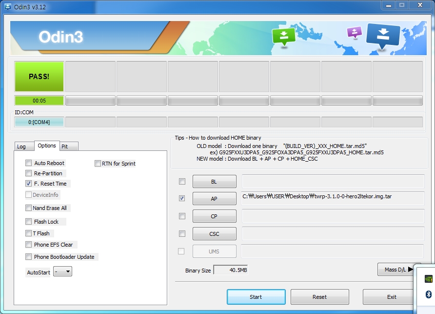The width and height of the screenshot is (435, 314).
Task: Click the "AutoStart" label
Action: [x=39, y=272]
